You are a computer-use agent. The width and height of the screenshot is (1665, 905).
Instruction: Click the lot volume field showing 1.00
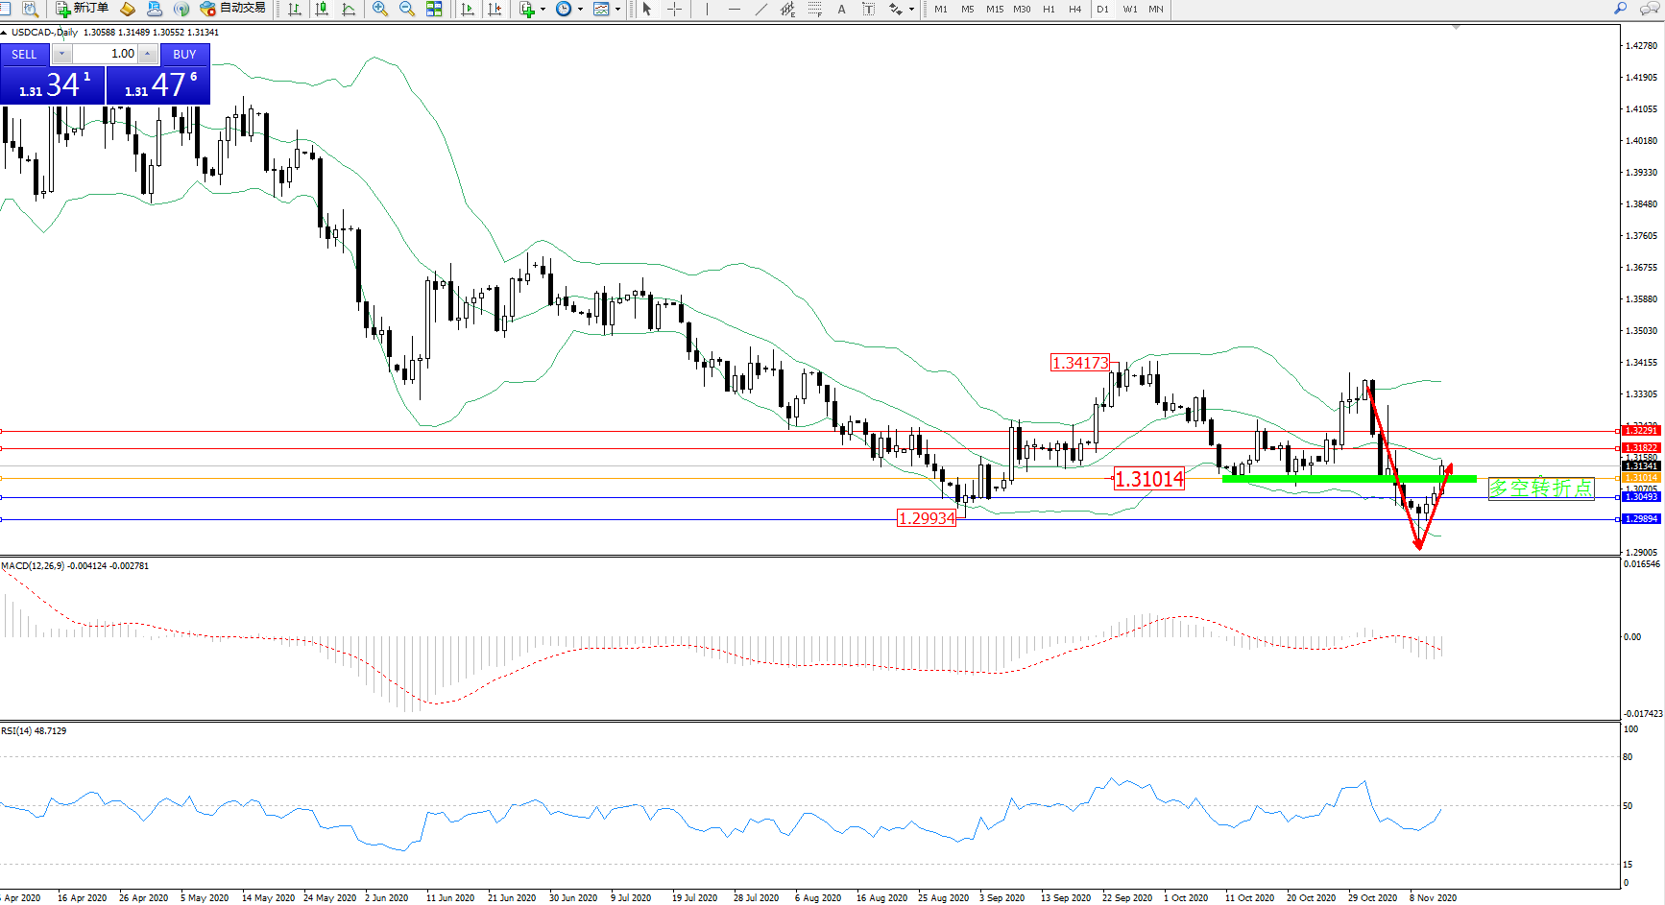tap(106, 54)
